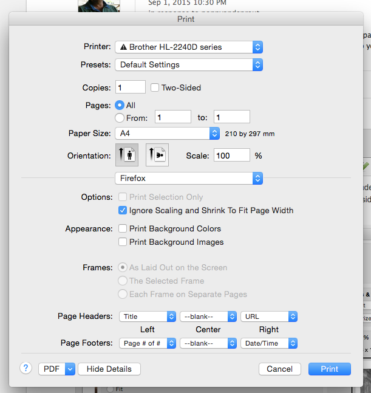Enable Print Background Colors
Screen dimensions: 371x393
tap(123, 229)
